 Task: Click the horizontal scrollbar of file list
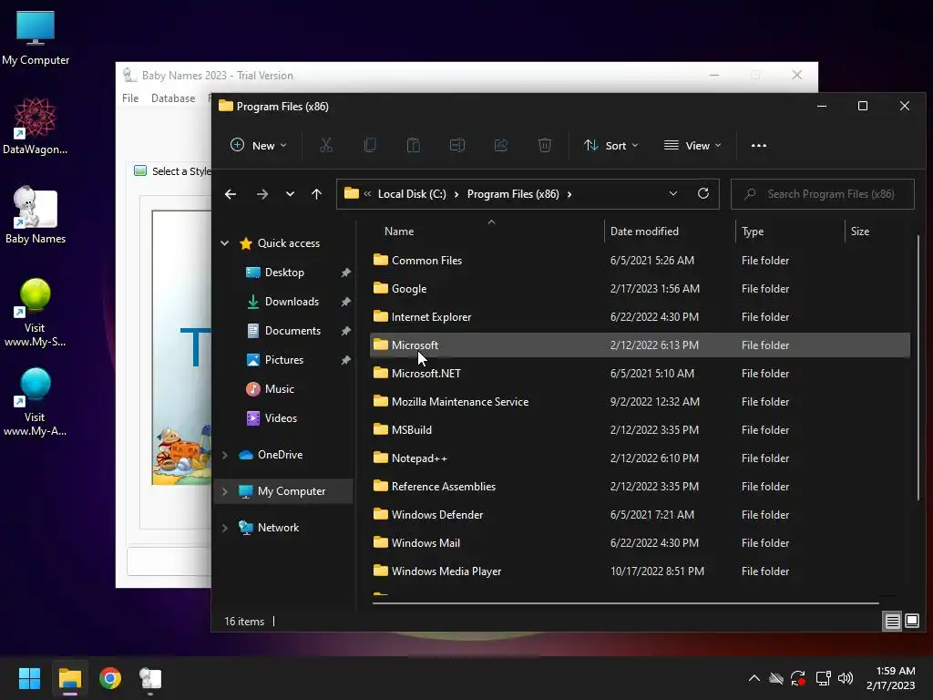point(625,603)
